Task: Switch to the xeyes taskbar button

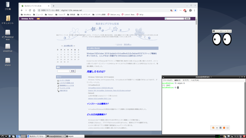Action: [75, 136]
